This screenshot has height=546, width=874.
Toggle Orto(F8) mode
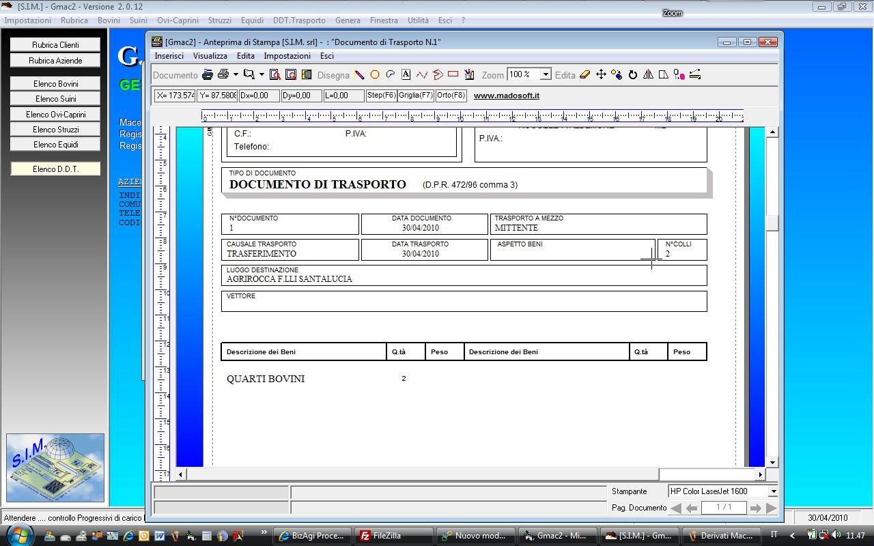(x=451, y=96)
